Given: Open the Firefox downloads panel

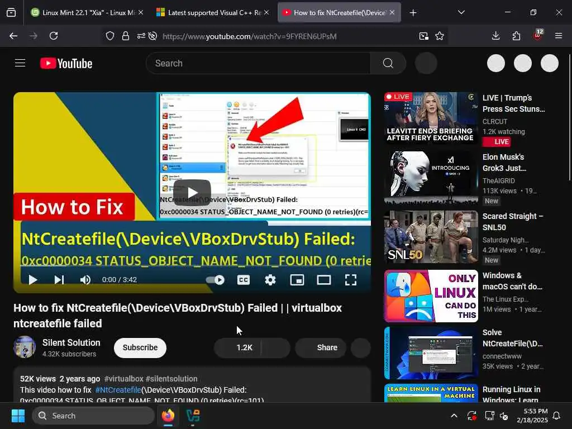Looking at the screenshot, I should (495, 36).
